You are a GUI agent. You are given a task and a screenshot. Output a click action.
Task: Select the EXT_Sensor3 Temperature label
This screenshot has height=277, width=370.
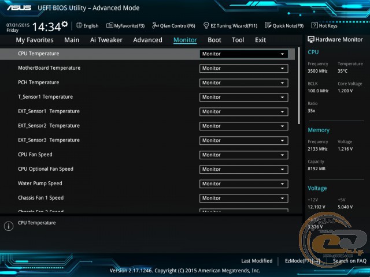49,140
